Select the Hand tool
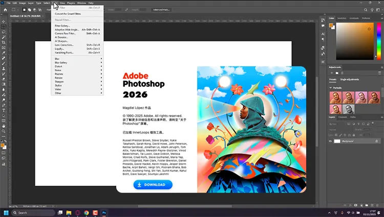This screenshot has width=384, height=217. click(4, 126)
